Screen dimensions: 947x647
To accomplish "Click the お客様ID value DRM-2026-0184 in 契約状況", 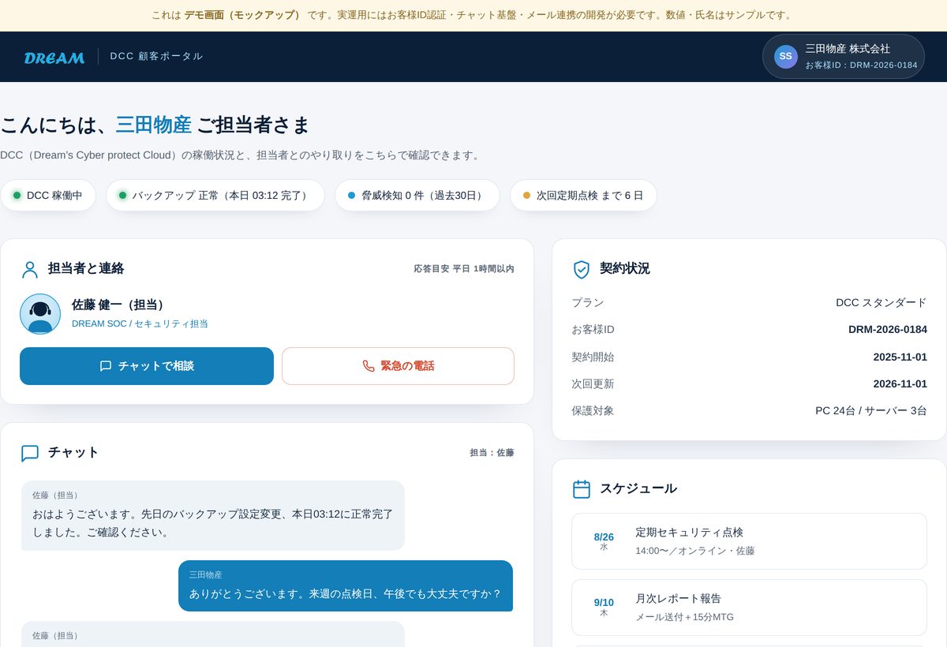I will pos(888,329).
